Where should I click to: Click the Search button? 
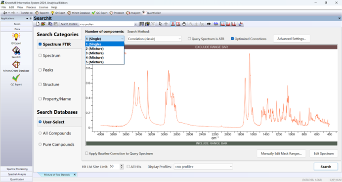tap(326, 167)
